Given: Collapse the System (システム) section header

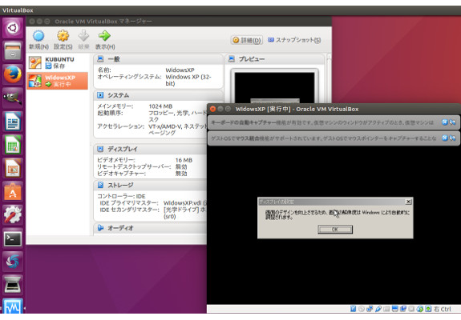Looking at the screenshot, I should tap(158, 95).
